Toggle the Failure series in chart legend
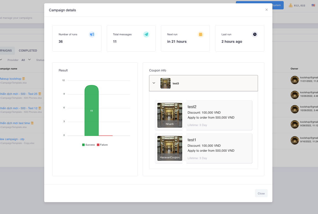 (x=102, y=145)
